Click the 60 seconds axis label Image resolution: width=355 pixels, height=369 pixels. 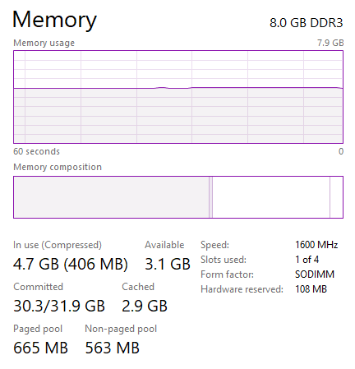pos(36,151)
